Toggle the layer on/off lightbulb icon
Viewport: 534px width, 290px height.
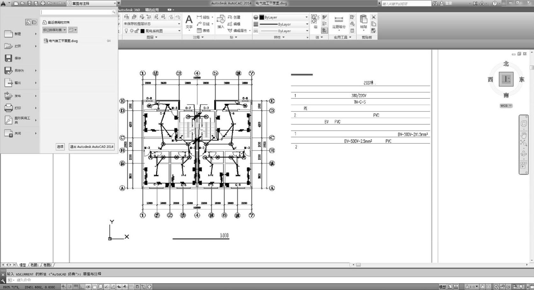(126, 31)
